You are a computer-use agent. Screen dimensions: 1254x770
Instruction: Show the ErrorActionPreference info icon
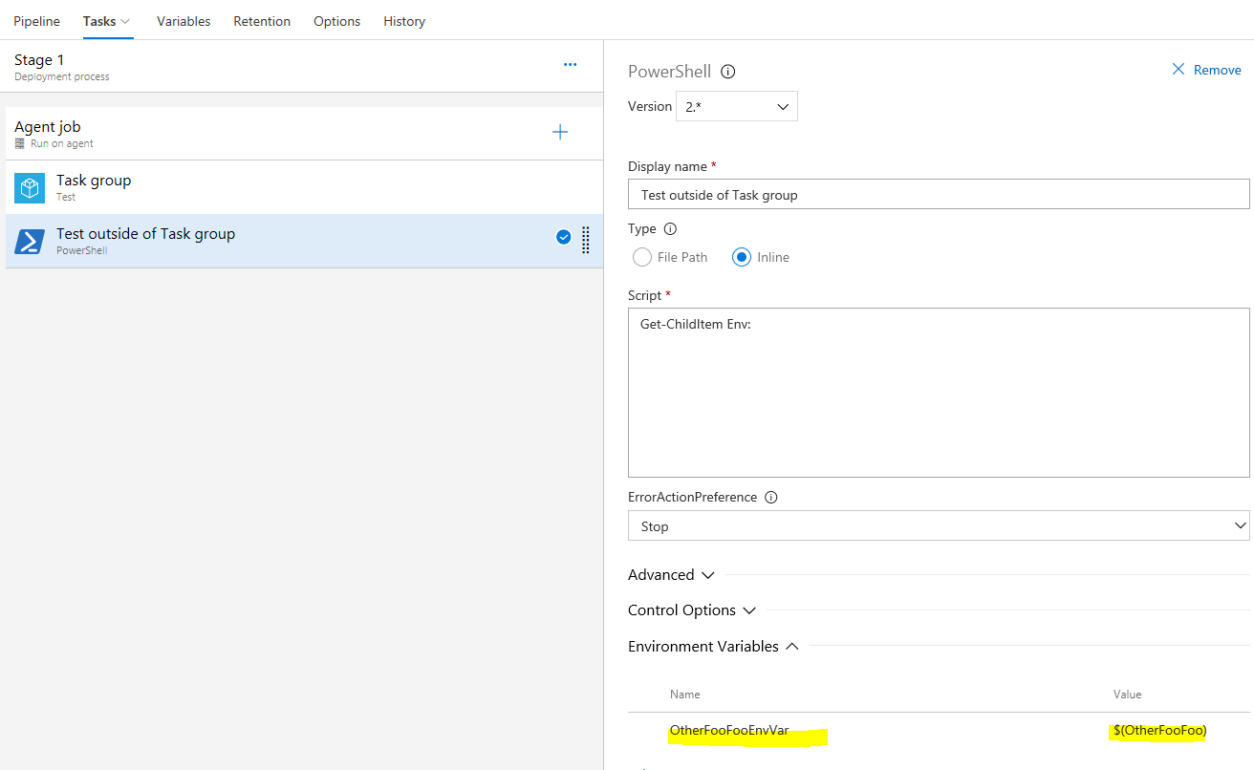771,498
